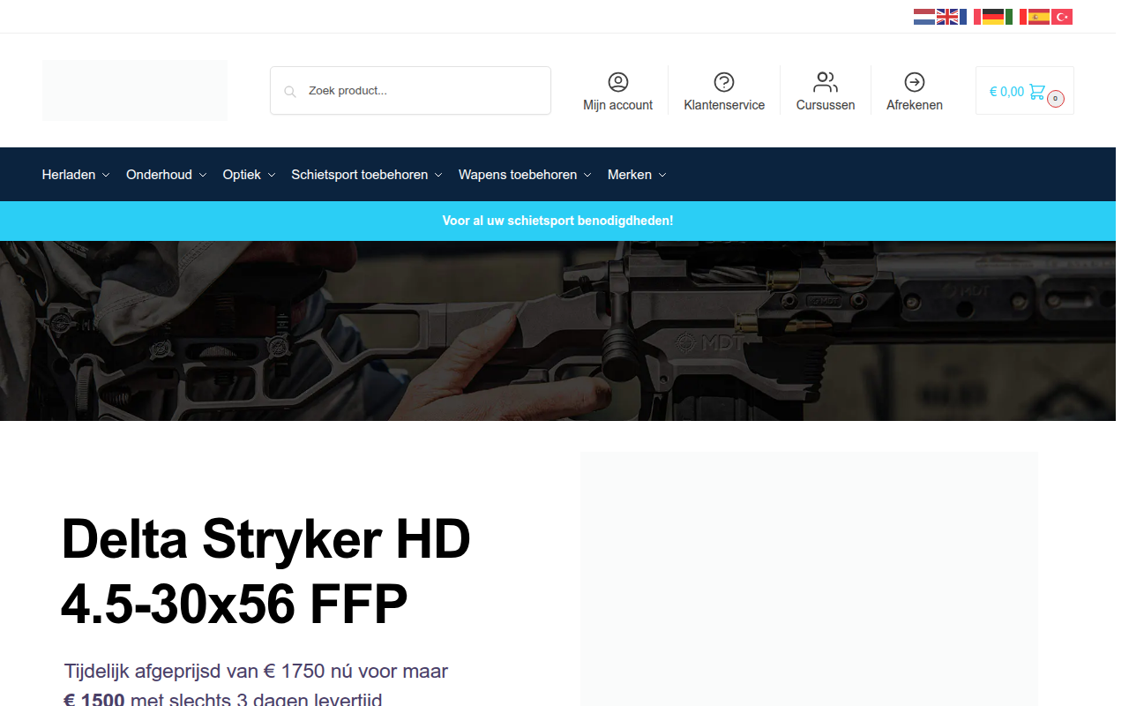
Task: Expand the chevron beside Wapens toebehoren
Action: pos(587,176)
